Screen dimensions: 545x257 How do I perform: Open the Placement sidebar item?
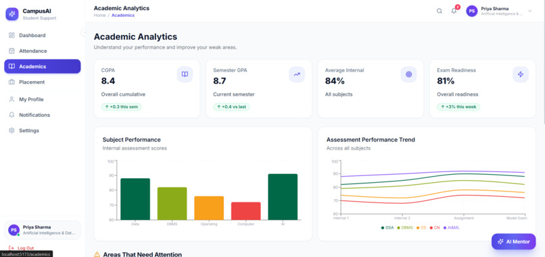pos(43,82)
